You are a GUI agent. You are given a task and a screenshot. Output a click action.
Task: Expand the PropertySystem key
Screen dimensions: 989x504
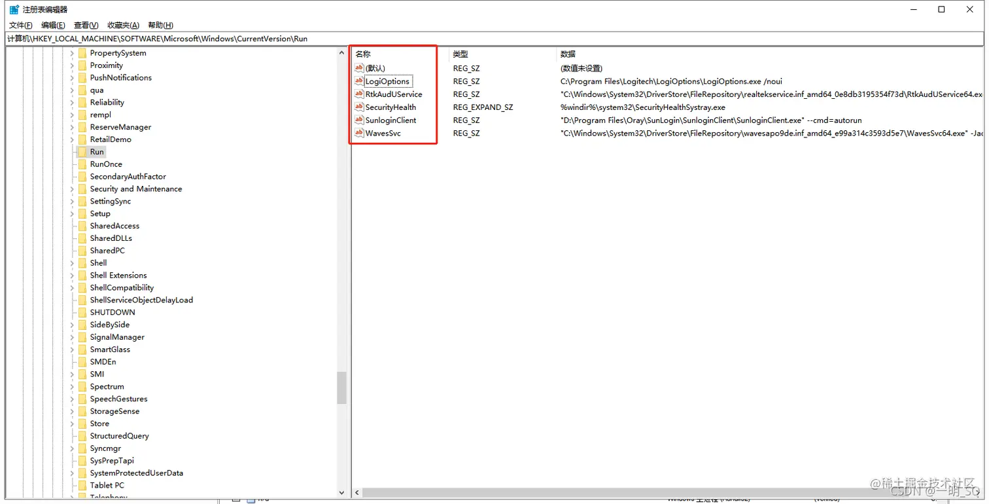[72, 53]
